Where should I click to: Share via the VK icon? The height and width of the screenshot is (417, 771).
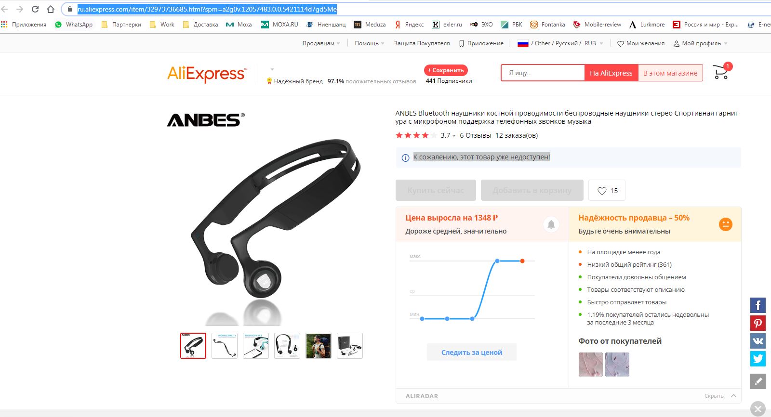[x=758, y=341]
